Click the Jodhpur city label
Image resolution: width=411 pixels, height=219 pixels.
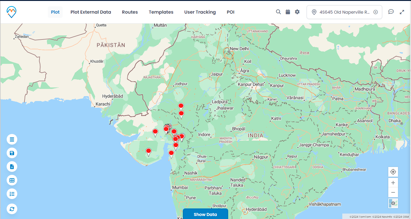coord(181,84)
